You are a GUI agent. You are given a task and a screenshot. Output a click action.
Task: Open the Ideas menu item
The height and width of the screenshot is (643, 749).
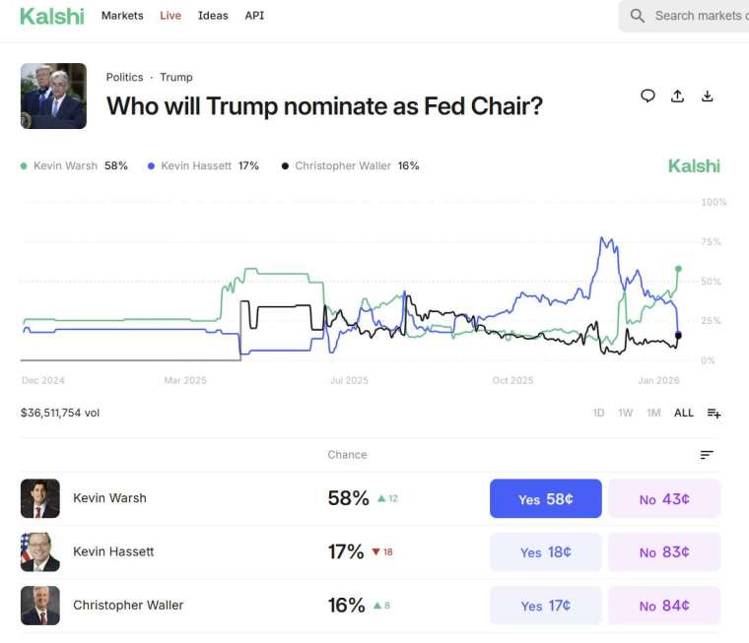pos(213,16)
